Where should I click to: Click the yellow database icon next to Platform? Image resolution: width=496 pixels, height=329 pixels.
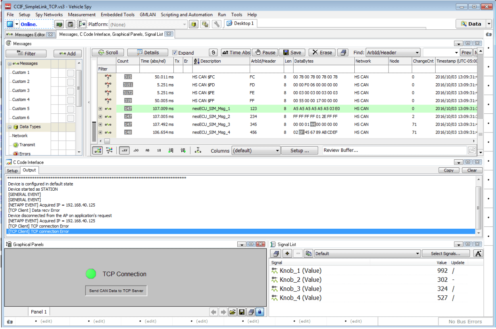point(194,24)
